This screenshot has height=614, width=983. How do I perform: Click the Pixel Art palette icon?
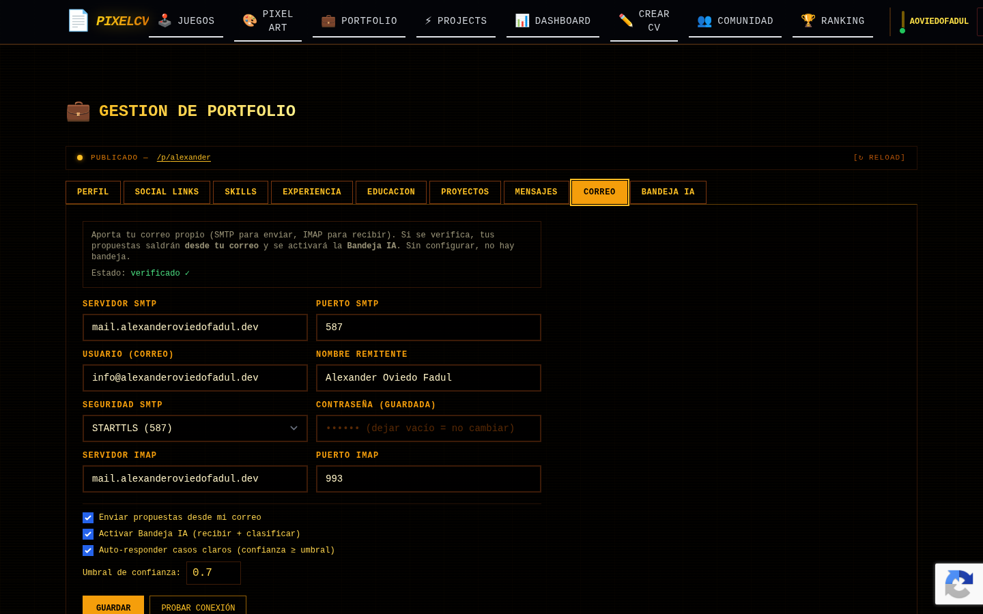pyautogui.click(x=250, y=20)
